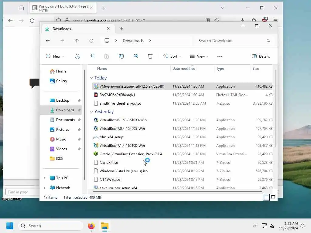
Task: Click the Rename icon in Explorer toolbar
Action: click(x=121, y=56)
